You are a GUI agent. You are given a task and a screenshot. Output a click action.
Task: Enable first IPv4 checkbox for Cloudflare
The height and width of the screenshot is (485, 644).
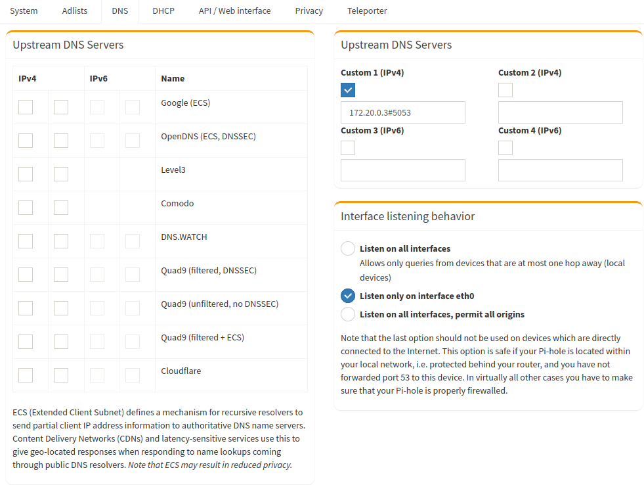click(x=26, y=375)
